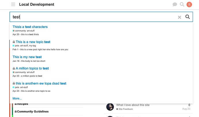This screenshot has height=117, width=199.
Task: Open 'this is anothern ew topa dsad test'
Action: (41, 83)
